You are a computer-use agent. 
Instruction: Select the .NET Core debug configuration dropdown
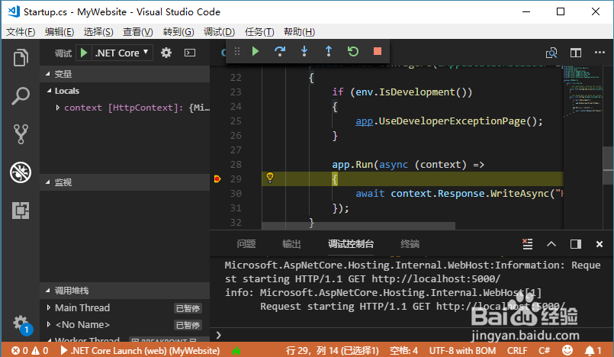click(x=122, y=53)
